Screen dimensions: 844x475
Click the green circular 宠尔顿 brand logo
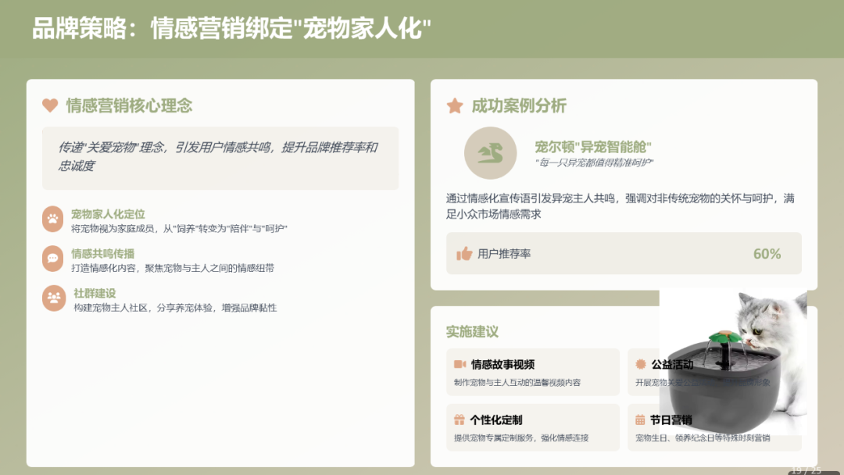[491, 154]
